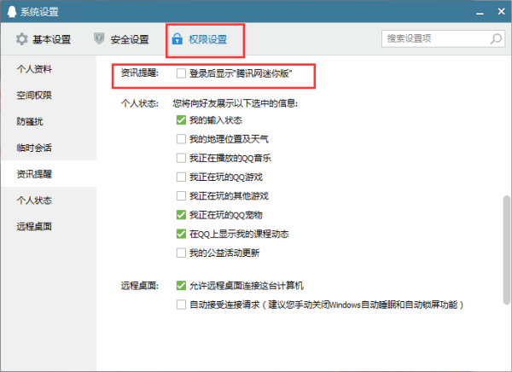Click the 个人状态: section label
This screenshot has height=372, width=512.
coord(139,103)
